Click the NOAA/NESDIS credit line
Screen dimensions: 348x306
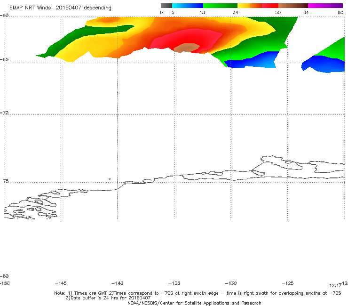(x=194, y=303)
